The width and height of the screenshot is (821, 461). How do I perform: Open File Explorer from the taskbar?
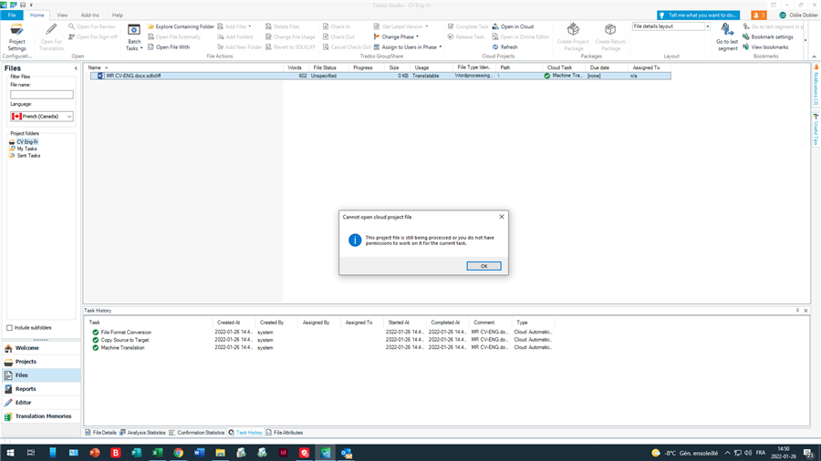tap(221, 453)
